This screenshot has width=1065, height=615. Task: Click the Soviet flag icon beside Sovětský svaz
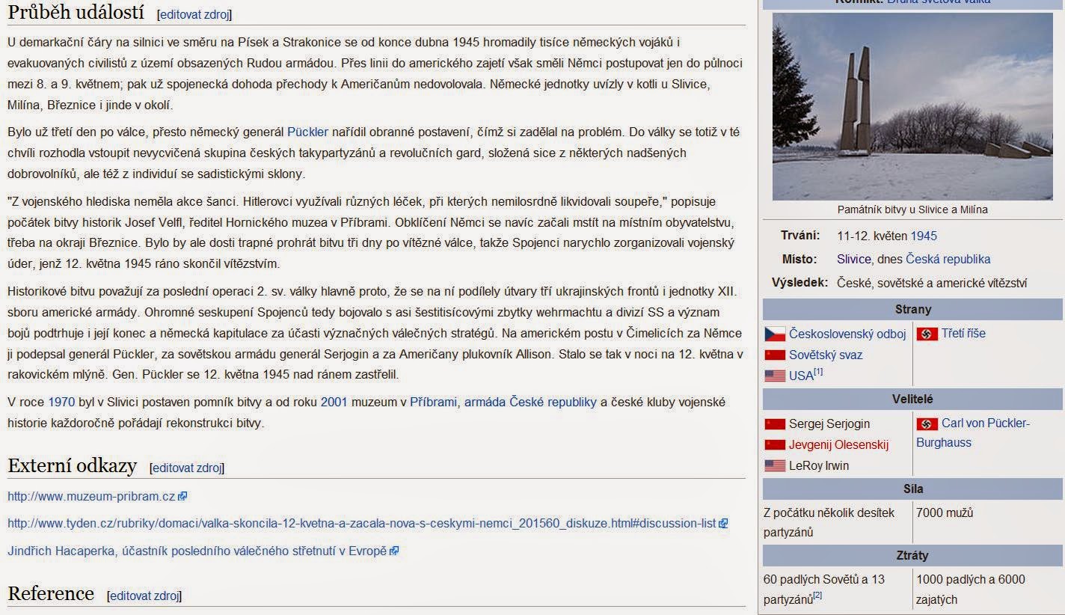[775, 355]
